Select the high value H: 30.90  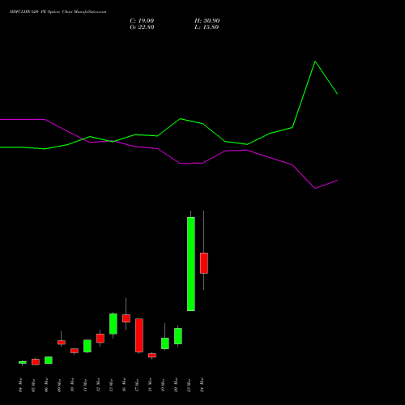(207, 21)
